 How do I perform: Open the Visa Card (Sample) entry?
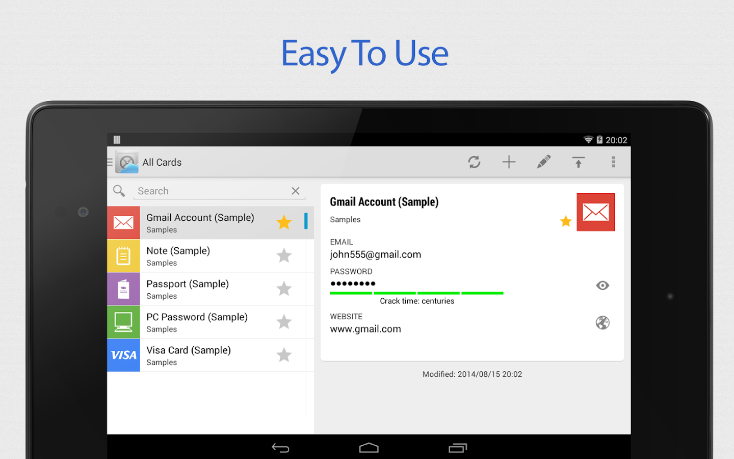[x=211, y=355]
